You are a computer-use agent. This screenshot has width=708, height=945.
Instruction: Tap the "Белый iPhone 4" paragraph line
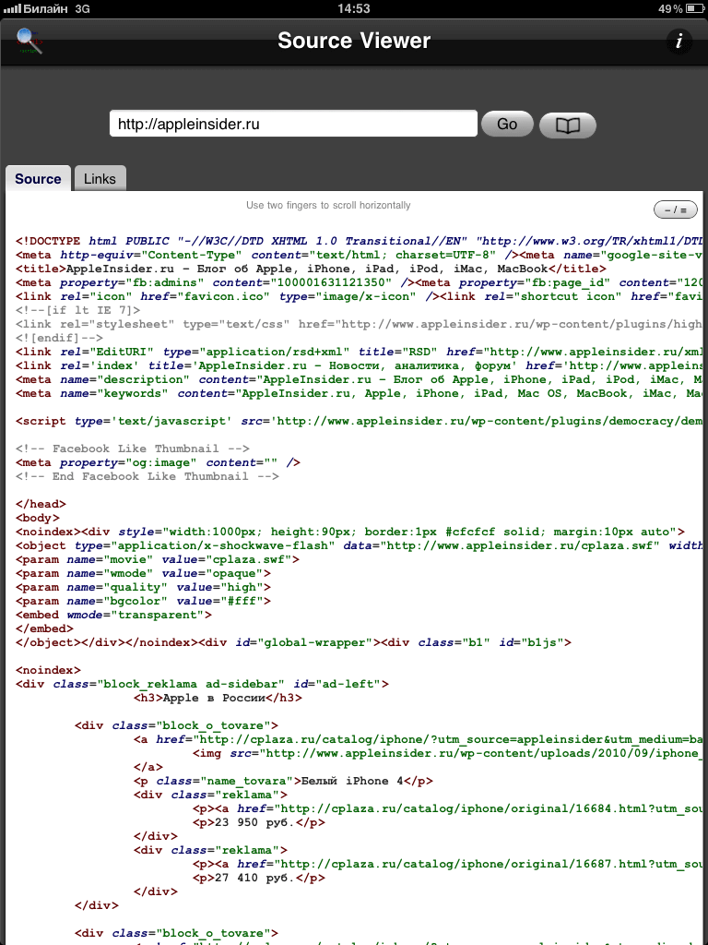(283, 781)
